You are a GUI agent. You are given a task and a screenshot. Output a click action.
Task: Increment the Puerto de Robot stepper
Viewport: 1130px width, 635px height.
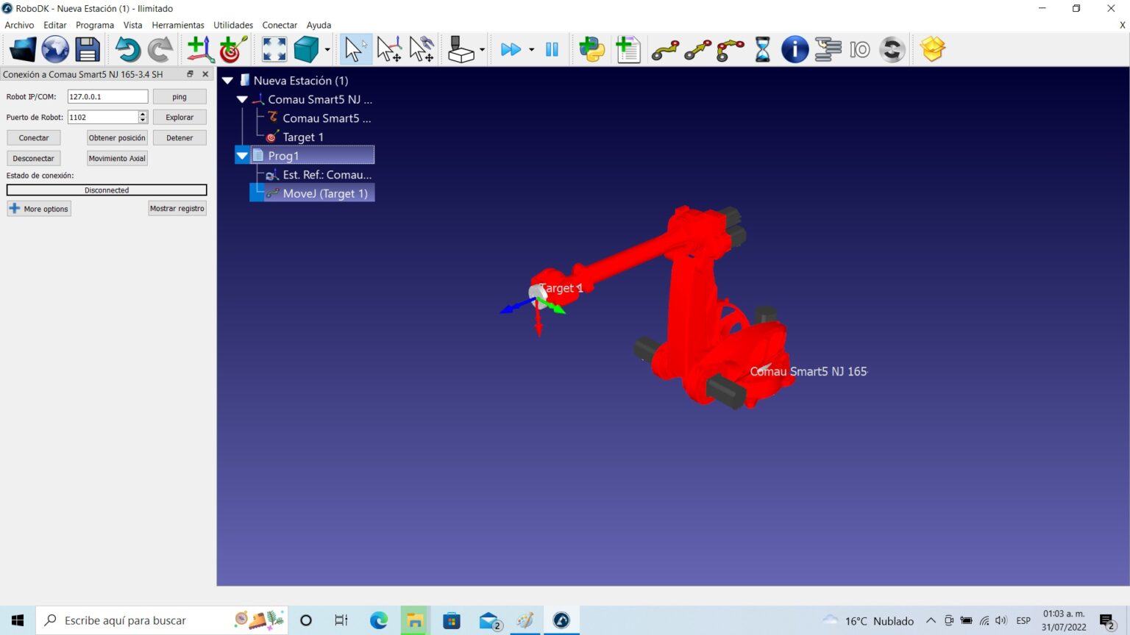tap(142, 113)
